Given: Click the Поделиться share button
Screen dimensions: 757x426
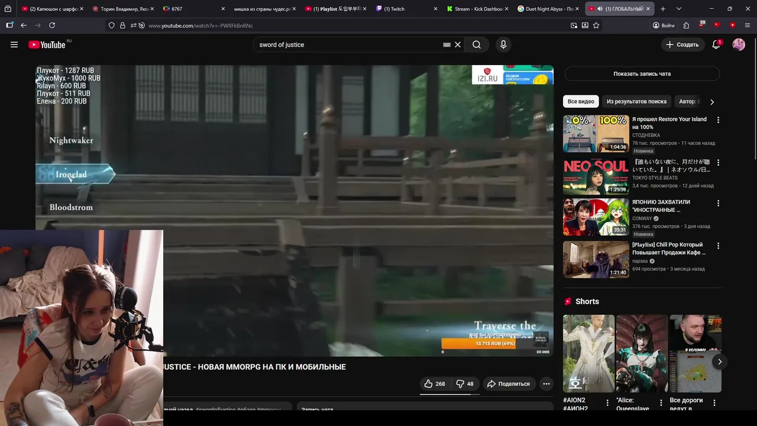Looking at the screenshot, I should (x=509, y=384).
